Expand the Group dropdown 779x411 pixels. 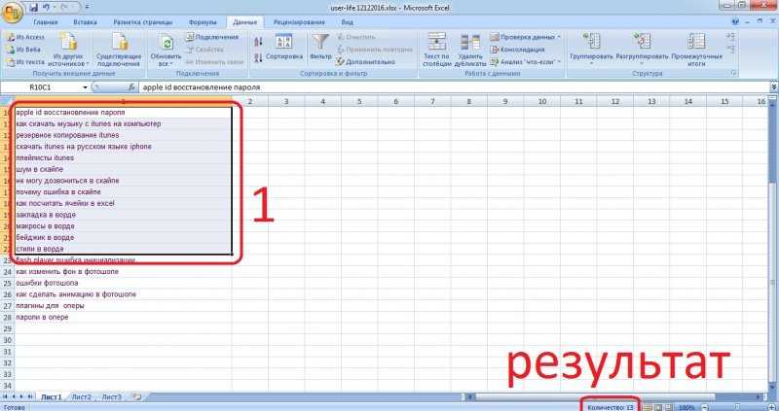(591, 64)
